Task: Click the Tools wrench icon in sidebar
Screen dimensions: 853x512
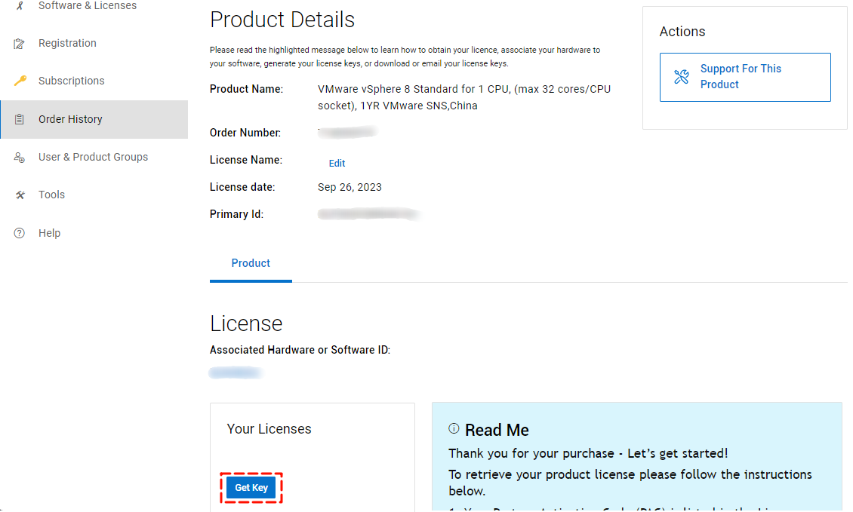Action: pos(20,195)
